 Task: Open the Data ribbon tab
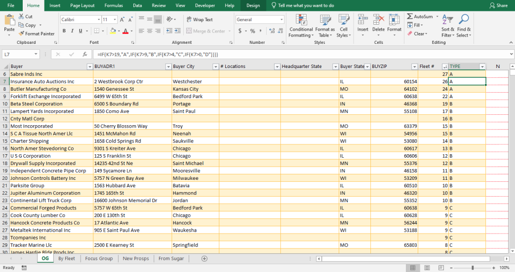point(137,5)
